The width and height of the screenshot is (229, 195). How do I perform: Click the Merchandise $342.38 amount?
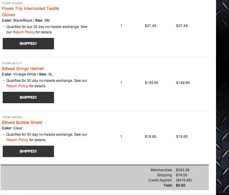click(182, 170)
